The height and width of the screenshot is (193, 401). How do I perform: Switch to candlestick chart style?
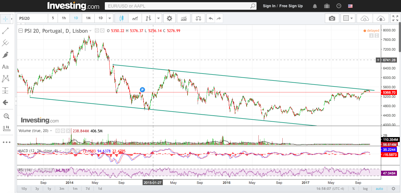coord(121,18)
